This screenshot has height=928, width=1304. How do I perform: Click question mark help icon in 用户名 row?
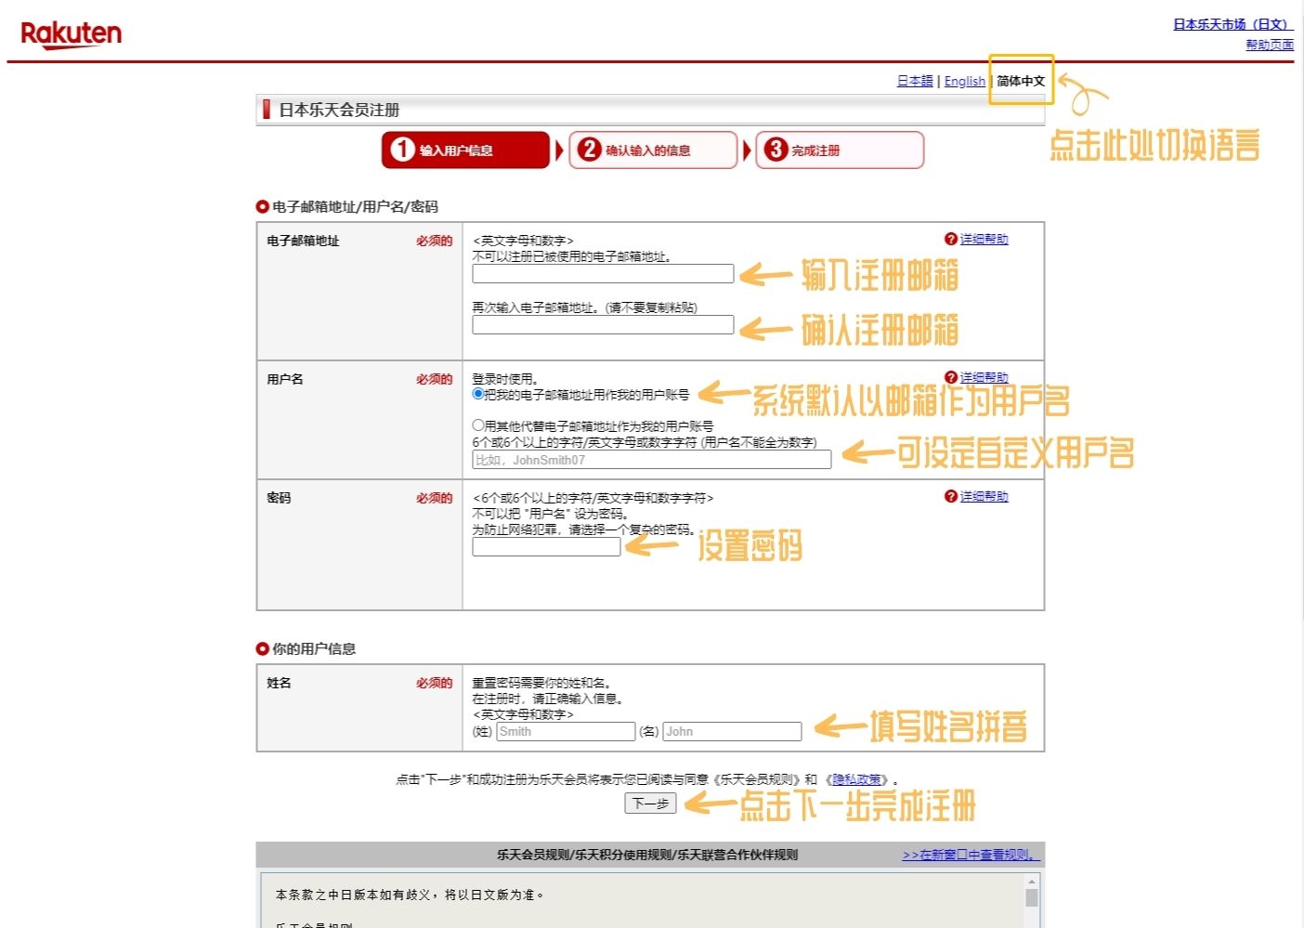tap(950, 377)
